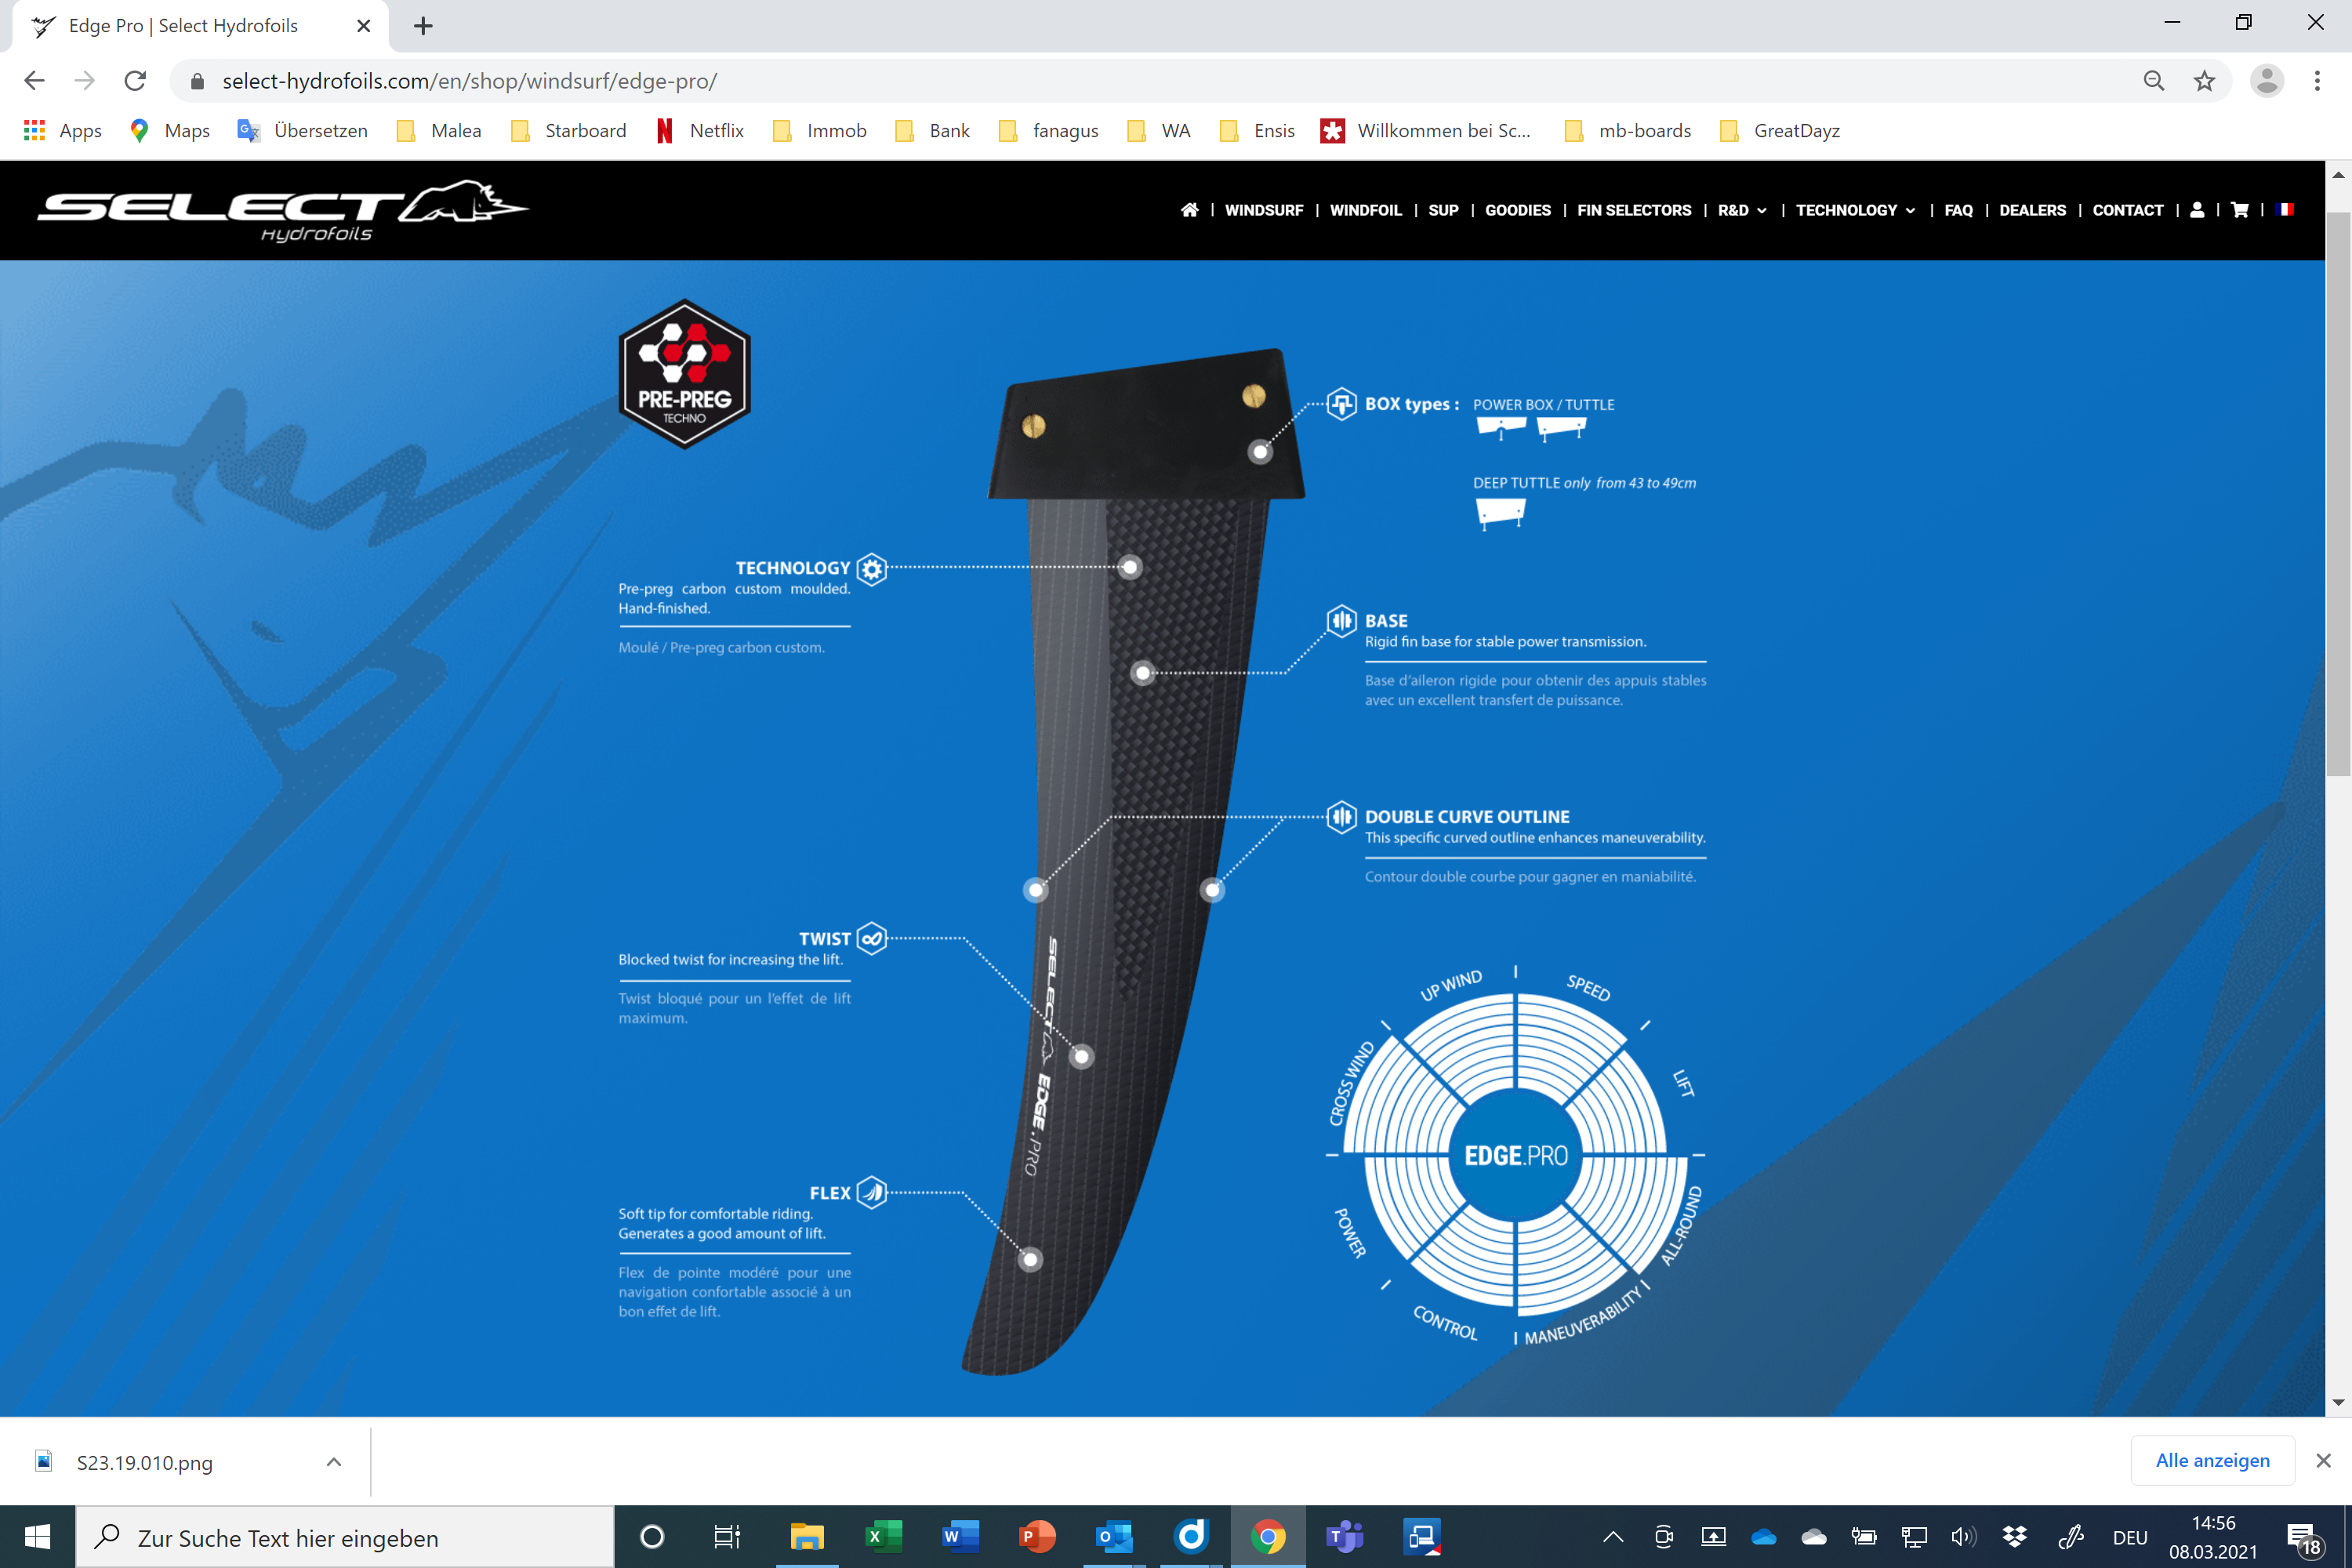Click the fin tip Flex hotspot dot
The image size is (2352, 1568).
click(x=1030, y=1259)
